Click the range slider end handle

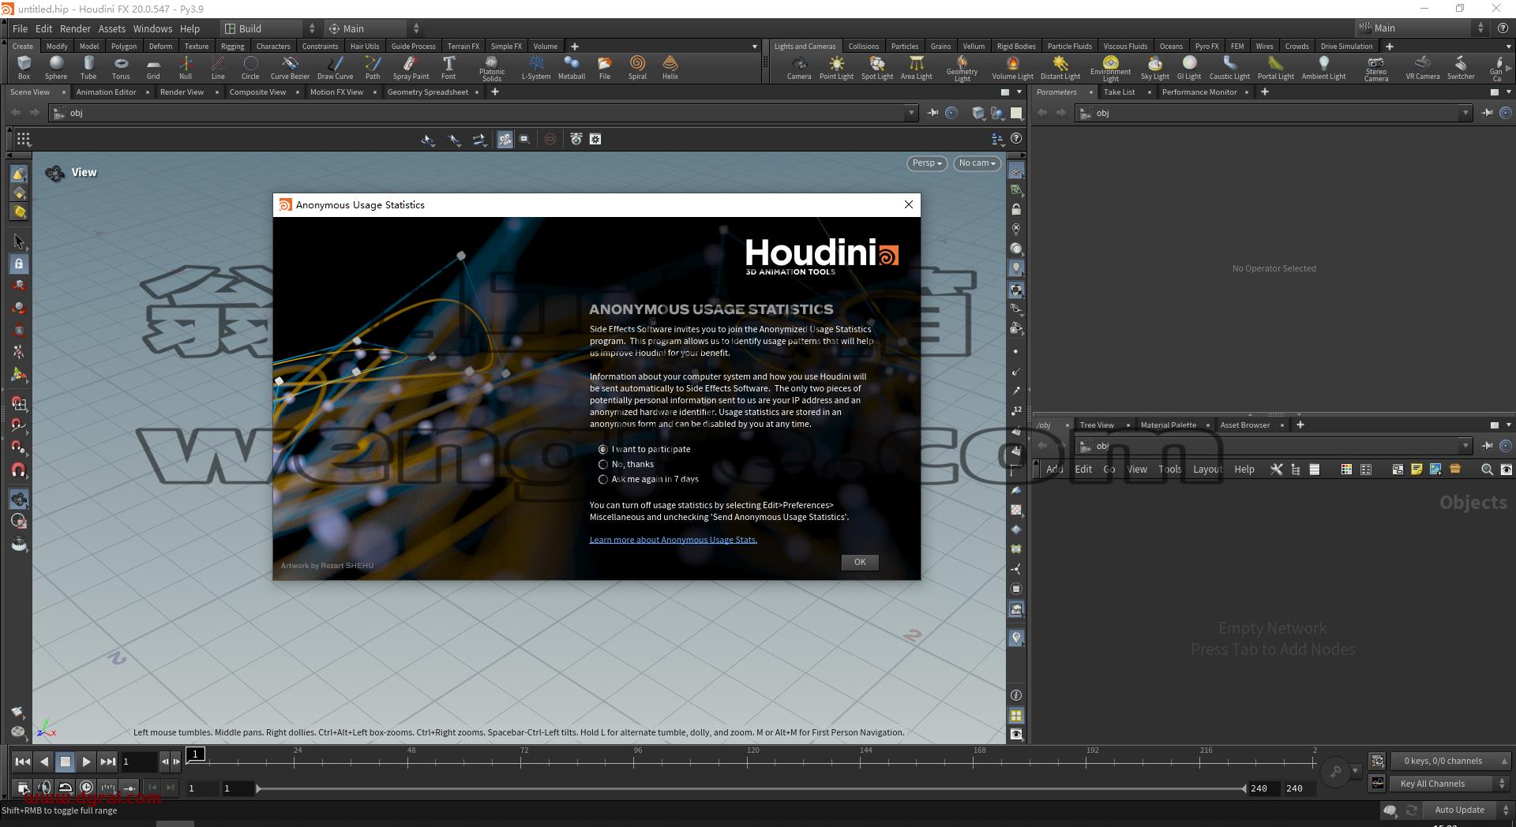(1244, 788)
